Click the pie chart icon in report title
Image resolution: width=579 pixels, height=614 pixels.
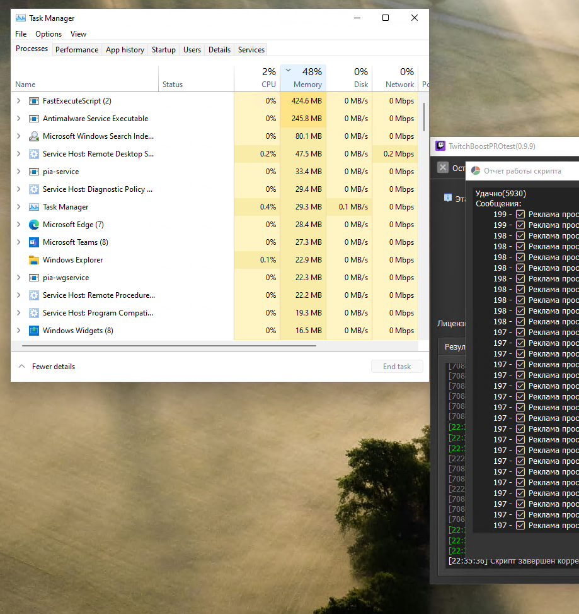coord(476,170)
